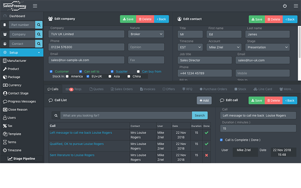
Task: Click the Timezone clock icon
Action: pos(5,150)
